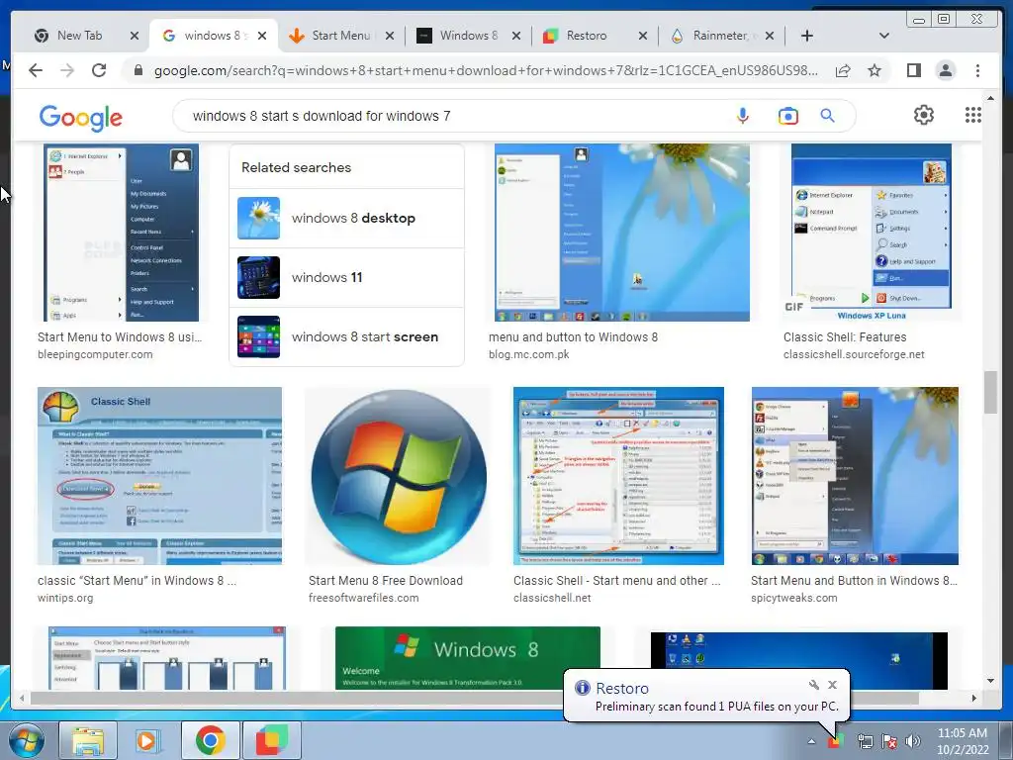
Task: Click the browser back arrow
Action: [x=36, y=70]
